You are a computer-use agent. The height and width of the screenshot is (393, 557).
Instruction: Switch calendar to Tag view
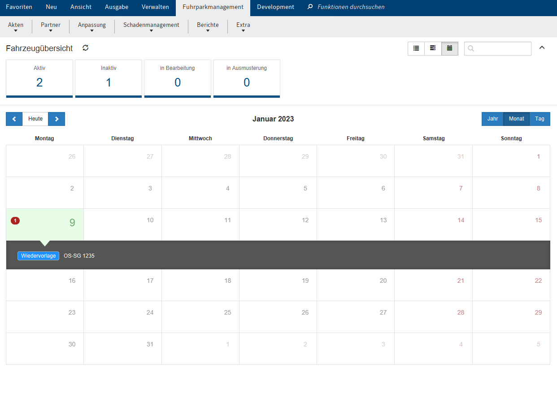[540, 119]
